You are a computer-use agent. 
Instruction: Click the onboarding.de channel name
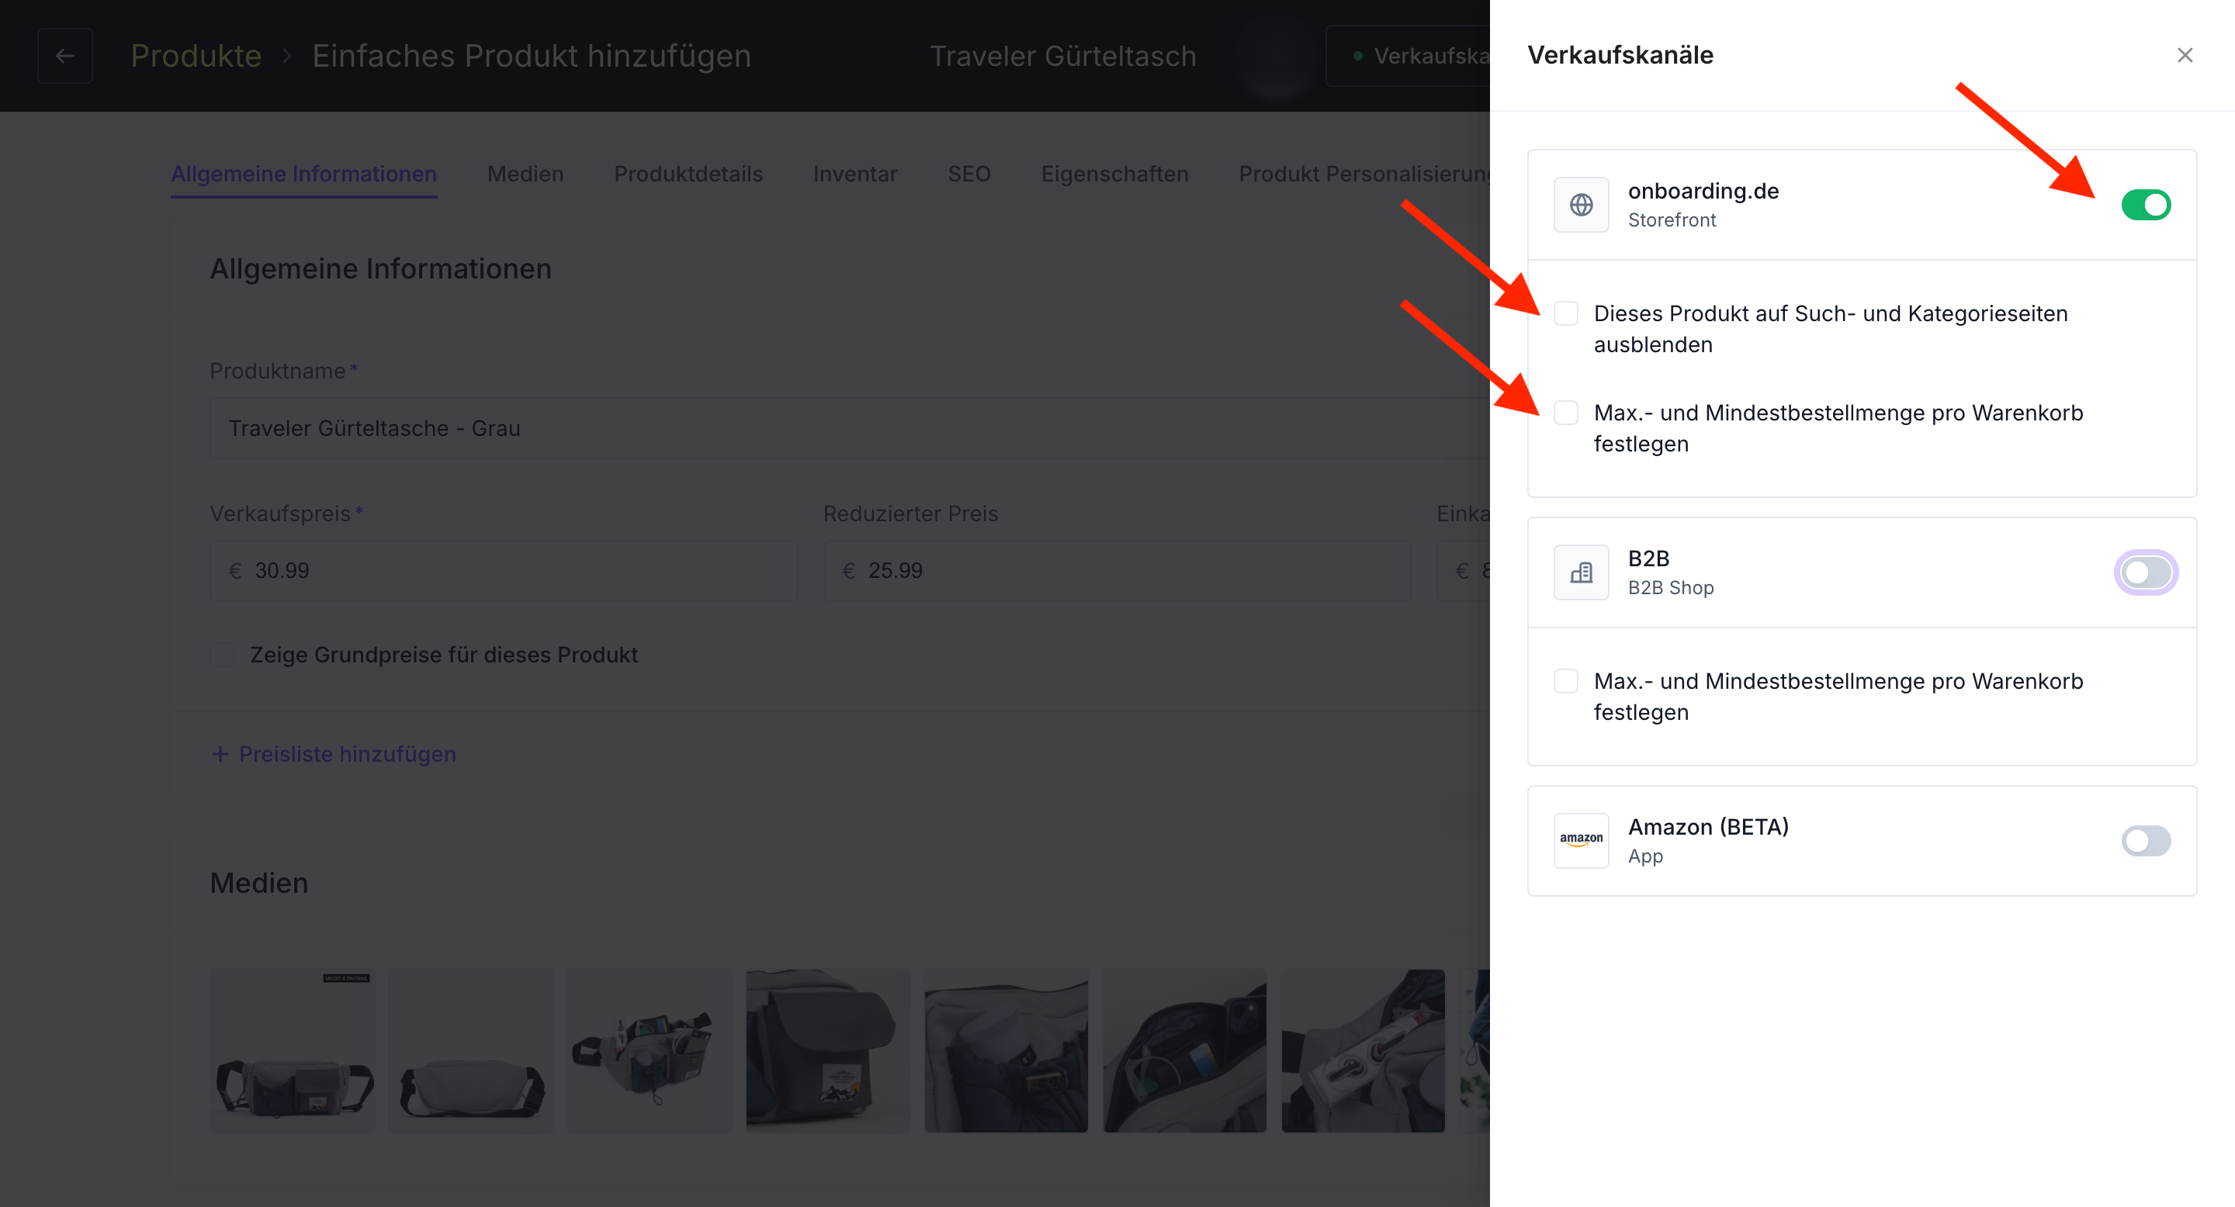[1703, 191]
